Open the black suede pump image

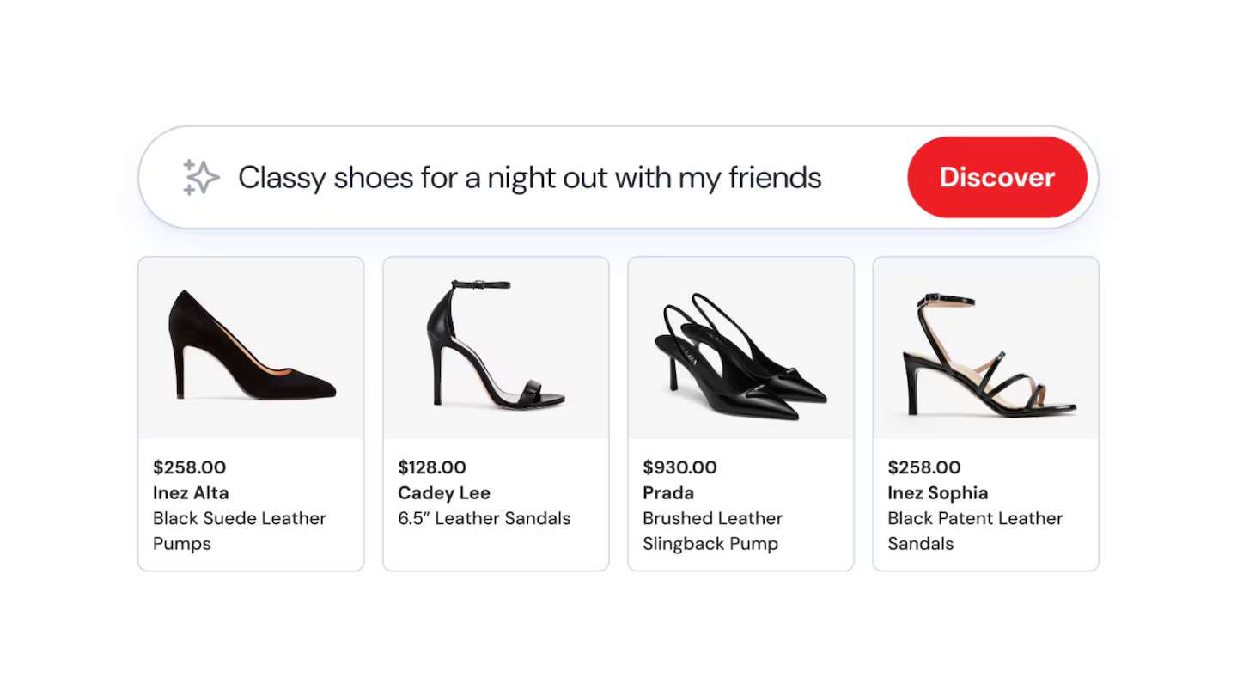tap(251, 348)
